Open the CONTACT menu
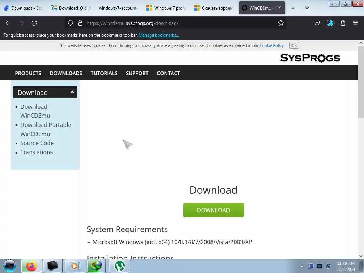The image size is (364, 273). [x=168, y=73]
